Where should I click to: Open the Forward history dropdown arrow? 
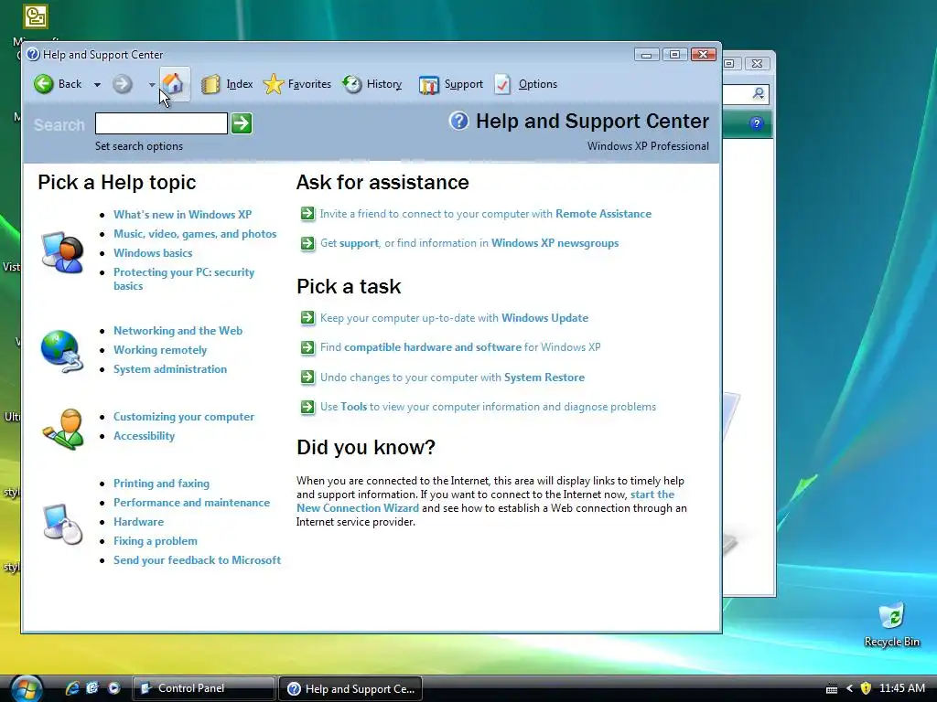click(152, 85)
